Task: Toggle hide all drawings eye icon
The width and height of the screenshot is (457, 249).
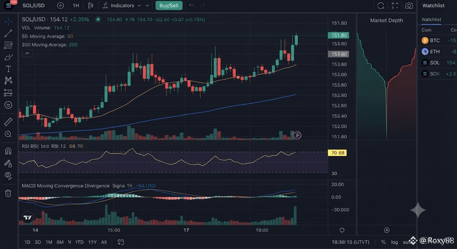Action: pyautogui.click(x=8, y=175)
